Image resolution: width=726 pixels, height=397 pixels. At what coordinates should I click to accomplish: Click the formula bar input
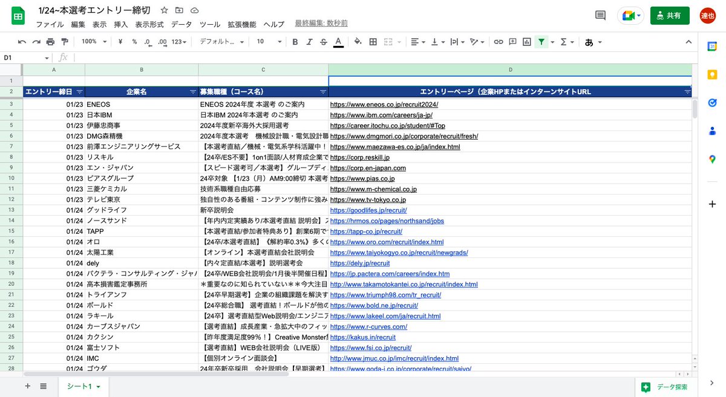(x=387, y=57)
